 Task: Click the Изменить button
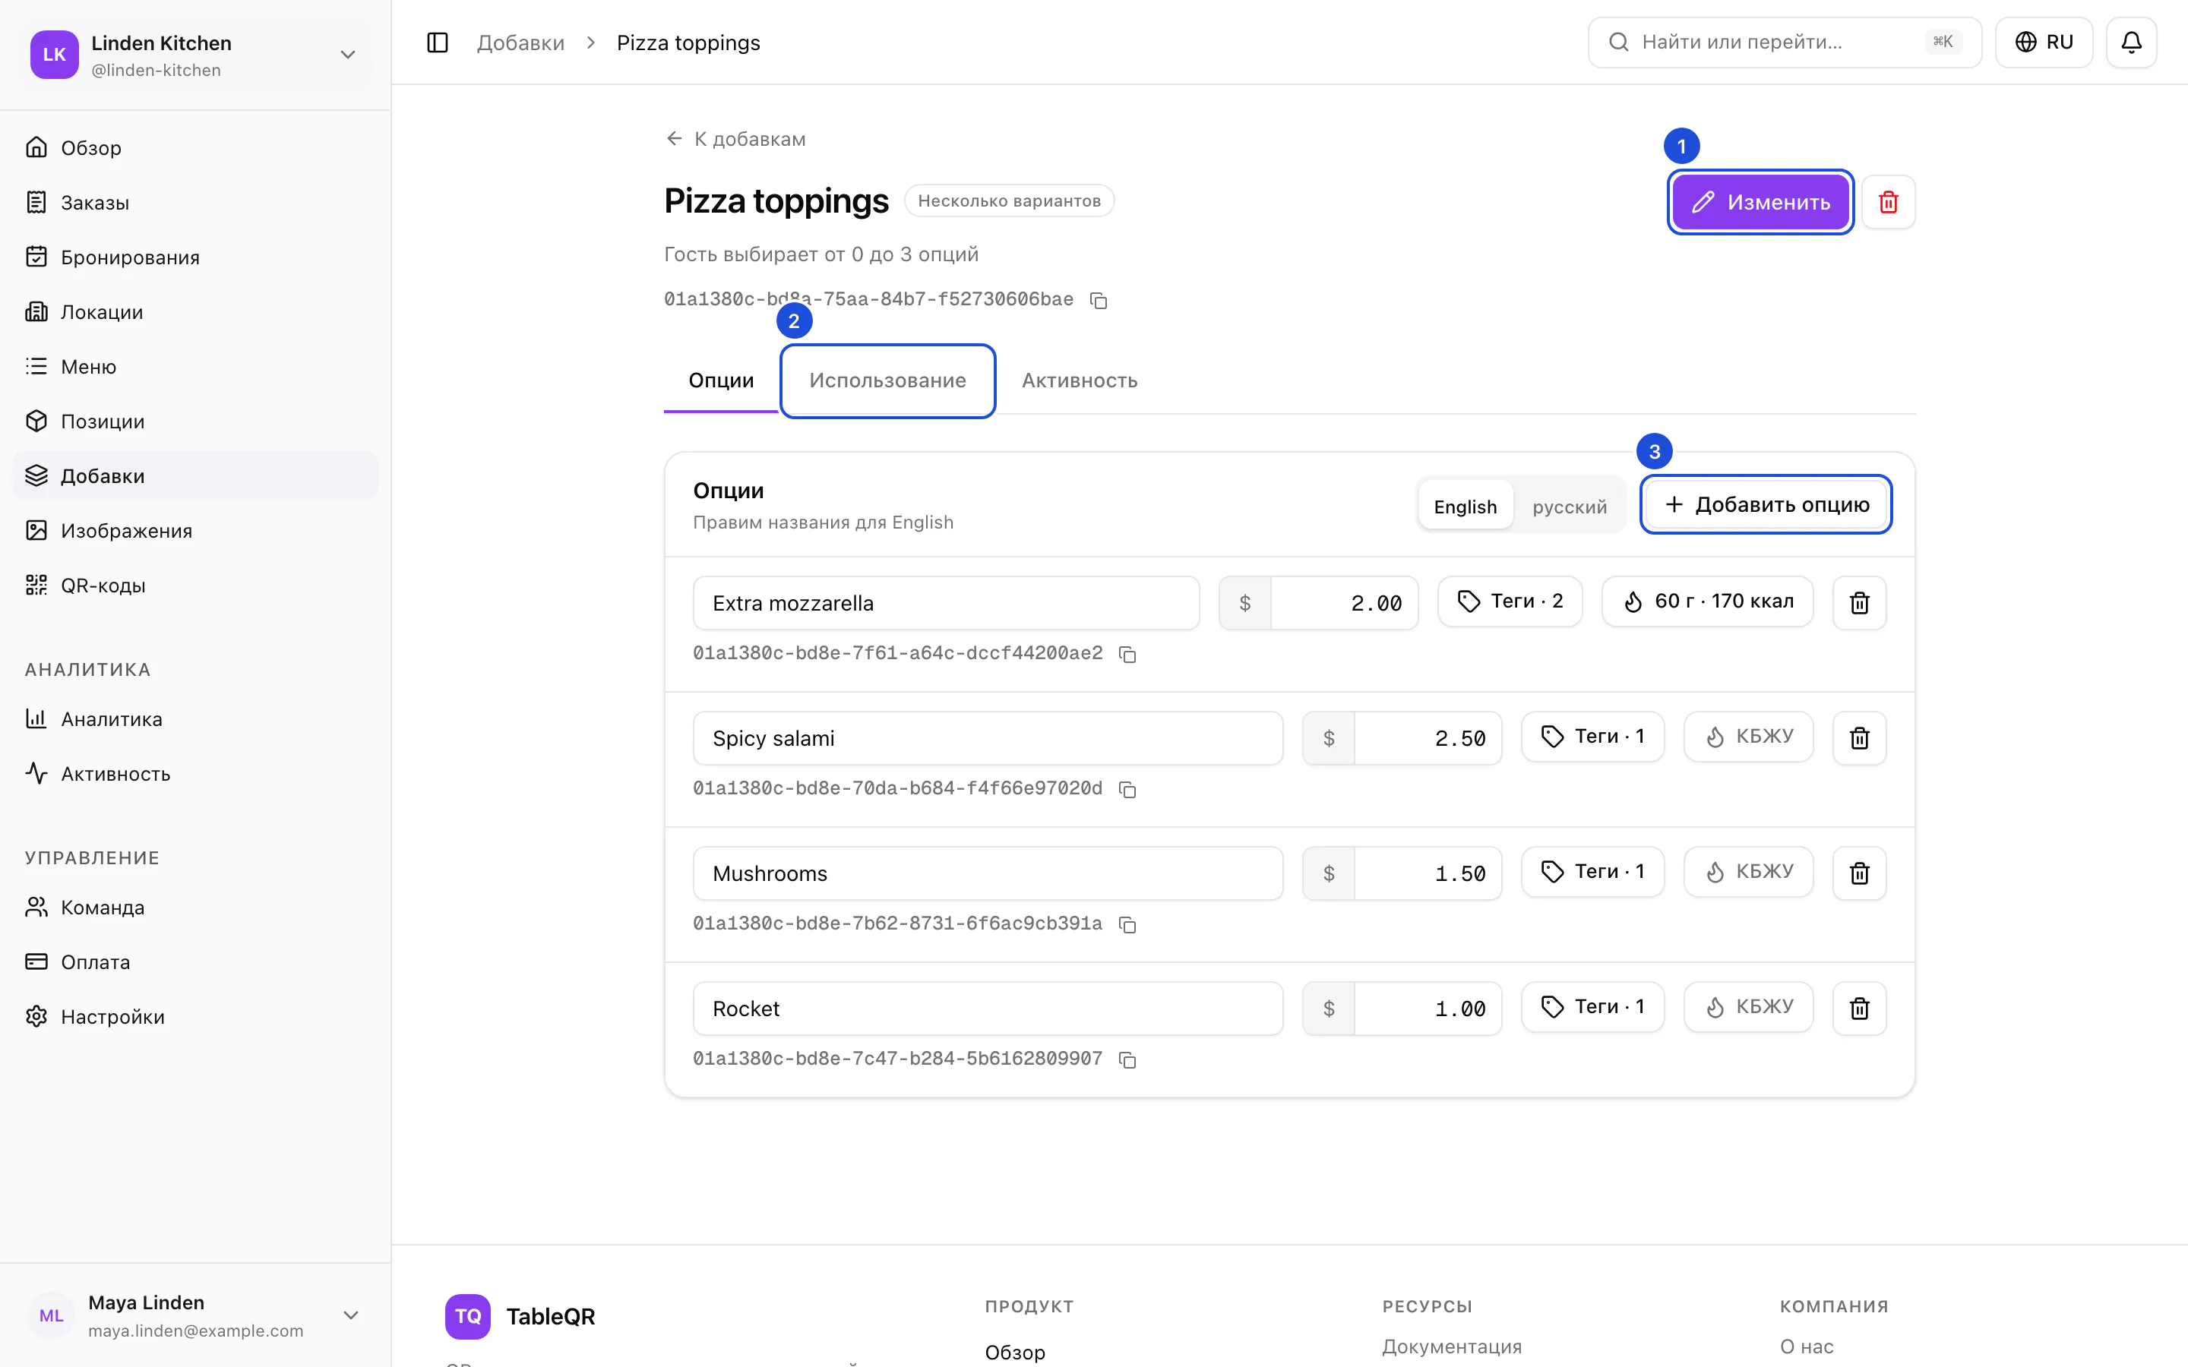pyautogui.click(x=1760, y=201)
